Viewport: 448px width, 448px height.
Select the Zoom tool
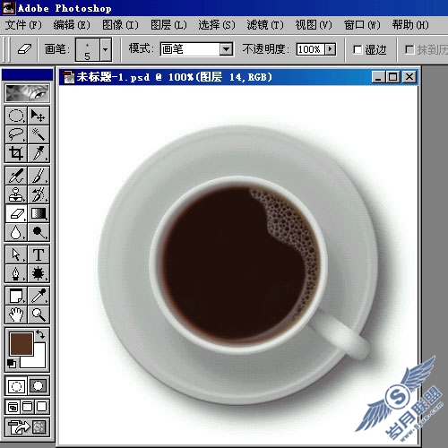click(x=39, y=314)
